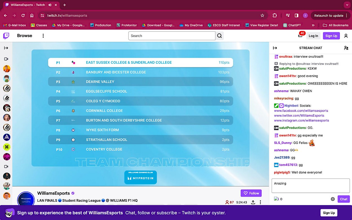352x220 pixels.
Task: Open the ChatGPT bookmark
Action: (x=292, y=25)
